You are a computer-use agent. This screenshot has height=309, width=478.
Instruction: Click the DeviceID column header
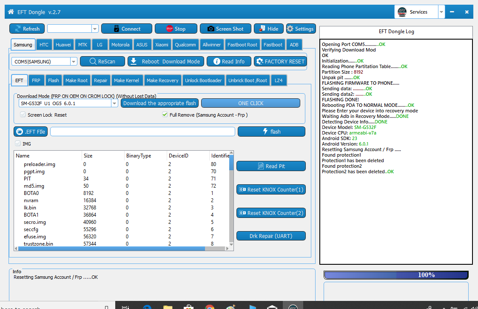point(188,156)
